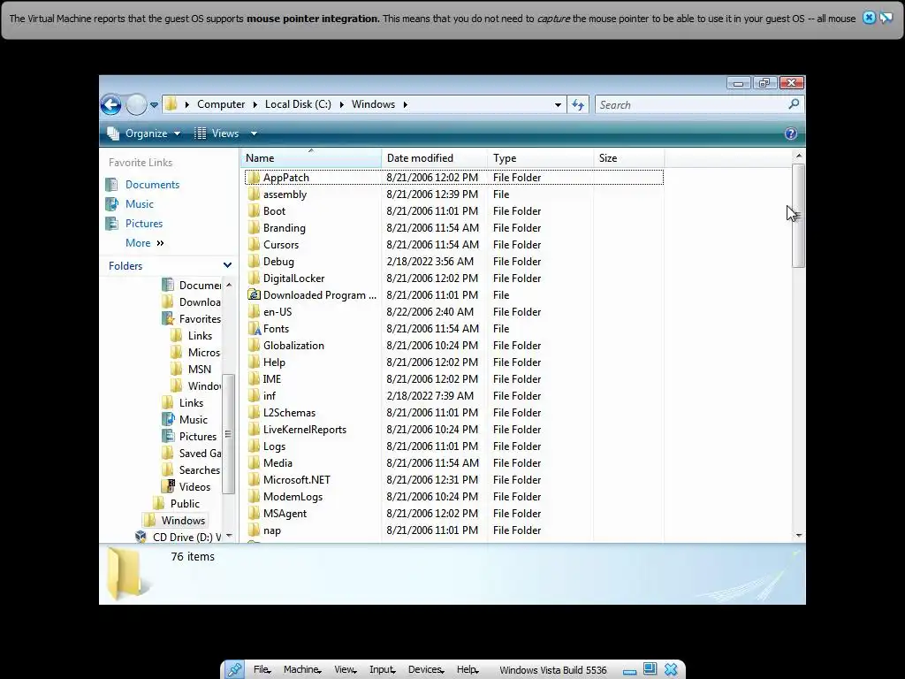
Task: Click Windows breadcrumb in address bar
Action: [x=374, y=104]
